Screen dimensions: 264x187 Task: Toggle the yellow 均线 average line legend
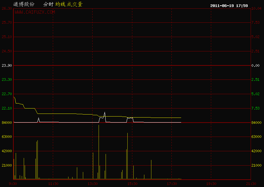click(60, 4)
